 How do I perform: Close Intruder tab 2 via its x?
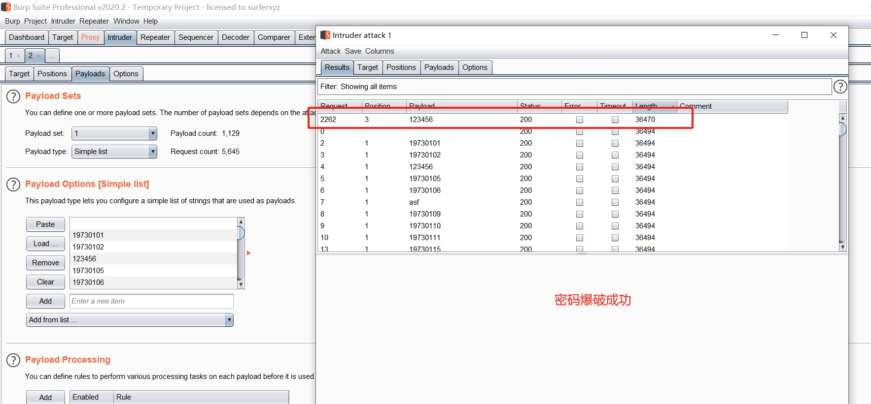click(38, 56)
